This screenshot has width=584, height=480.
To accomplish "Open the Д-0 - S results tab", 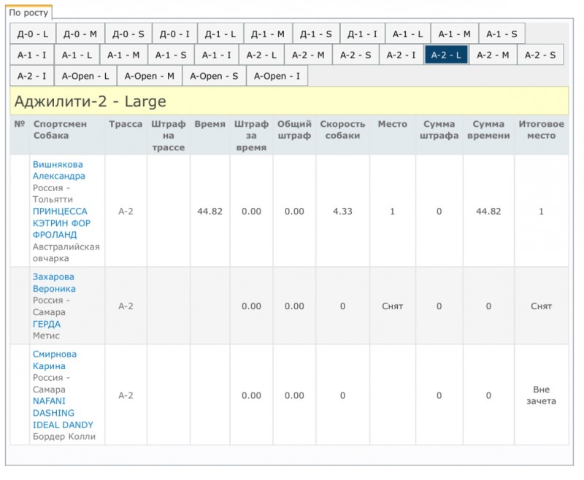I will coord(128,34).
